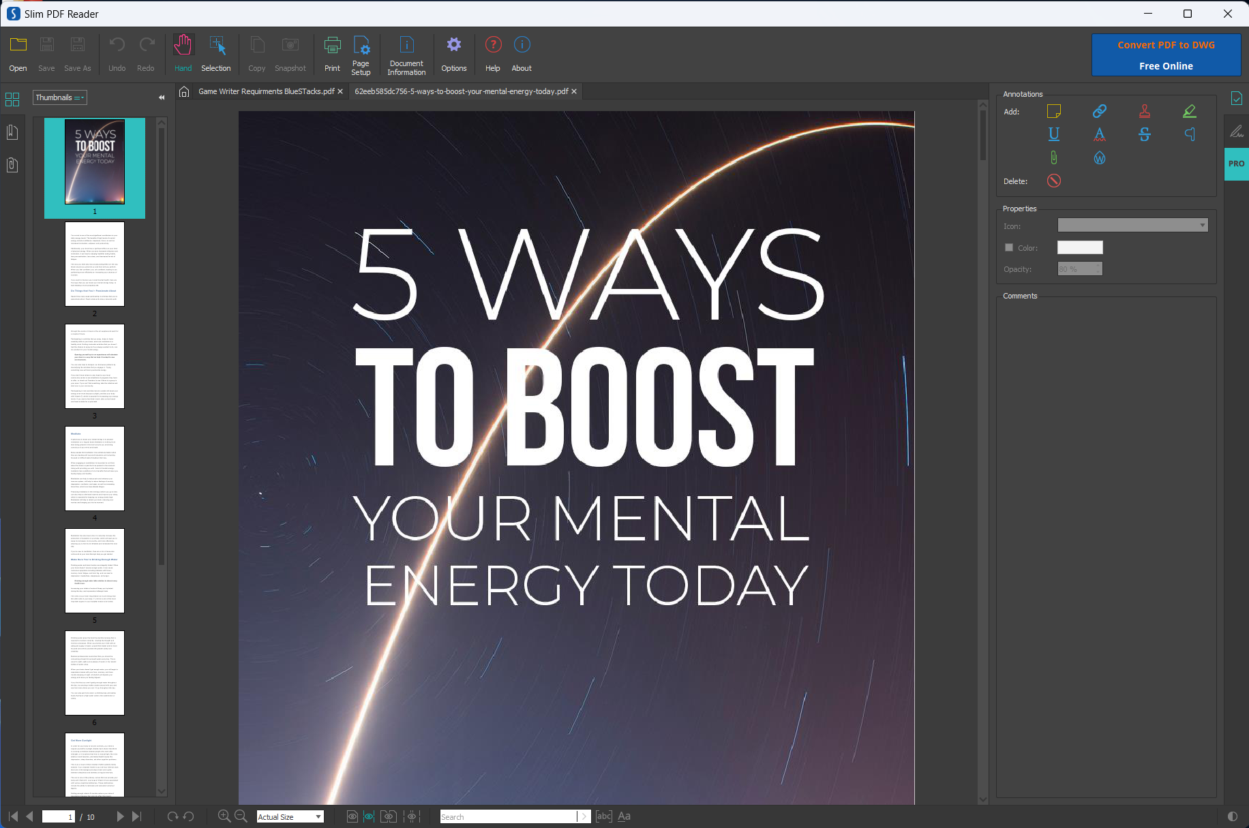Switch to 5-ways-to-boost-your-mental-energy tab
The image size is (1249, 828).
[x=462, y=91]
